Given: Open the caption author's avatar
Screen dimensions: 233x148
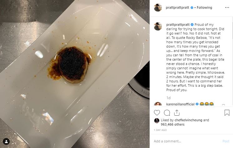Looking at the screenshot, I should click(158, 26).
